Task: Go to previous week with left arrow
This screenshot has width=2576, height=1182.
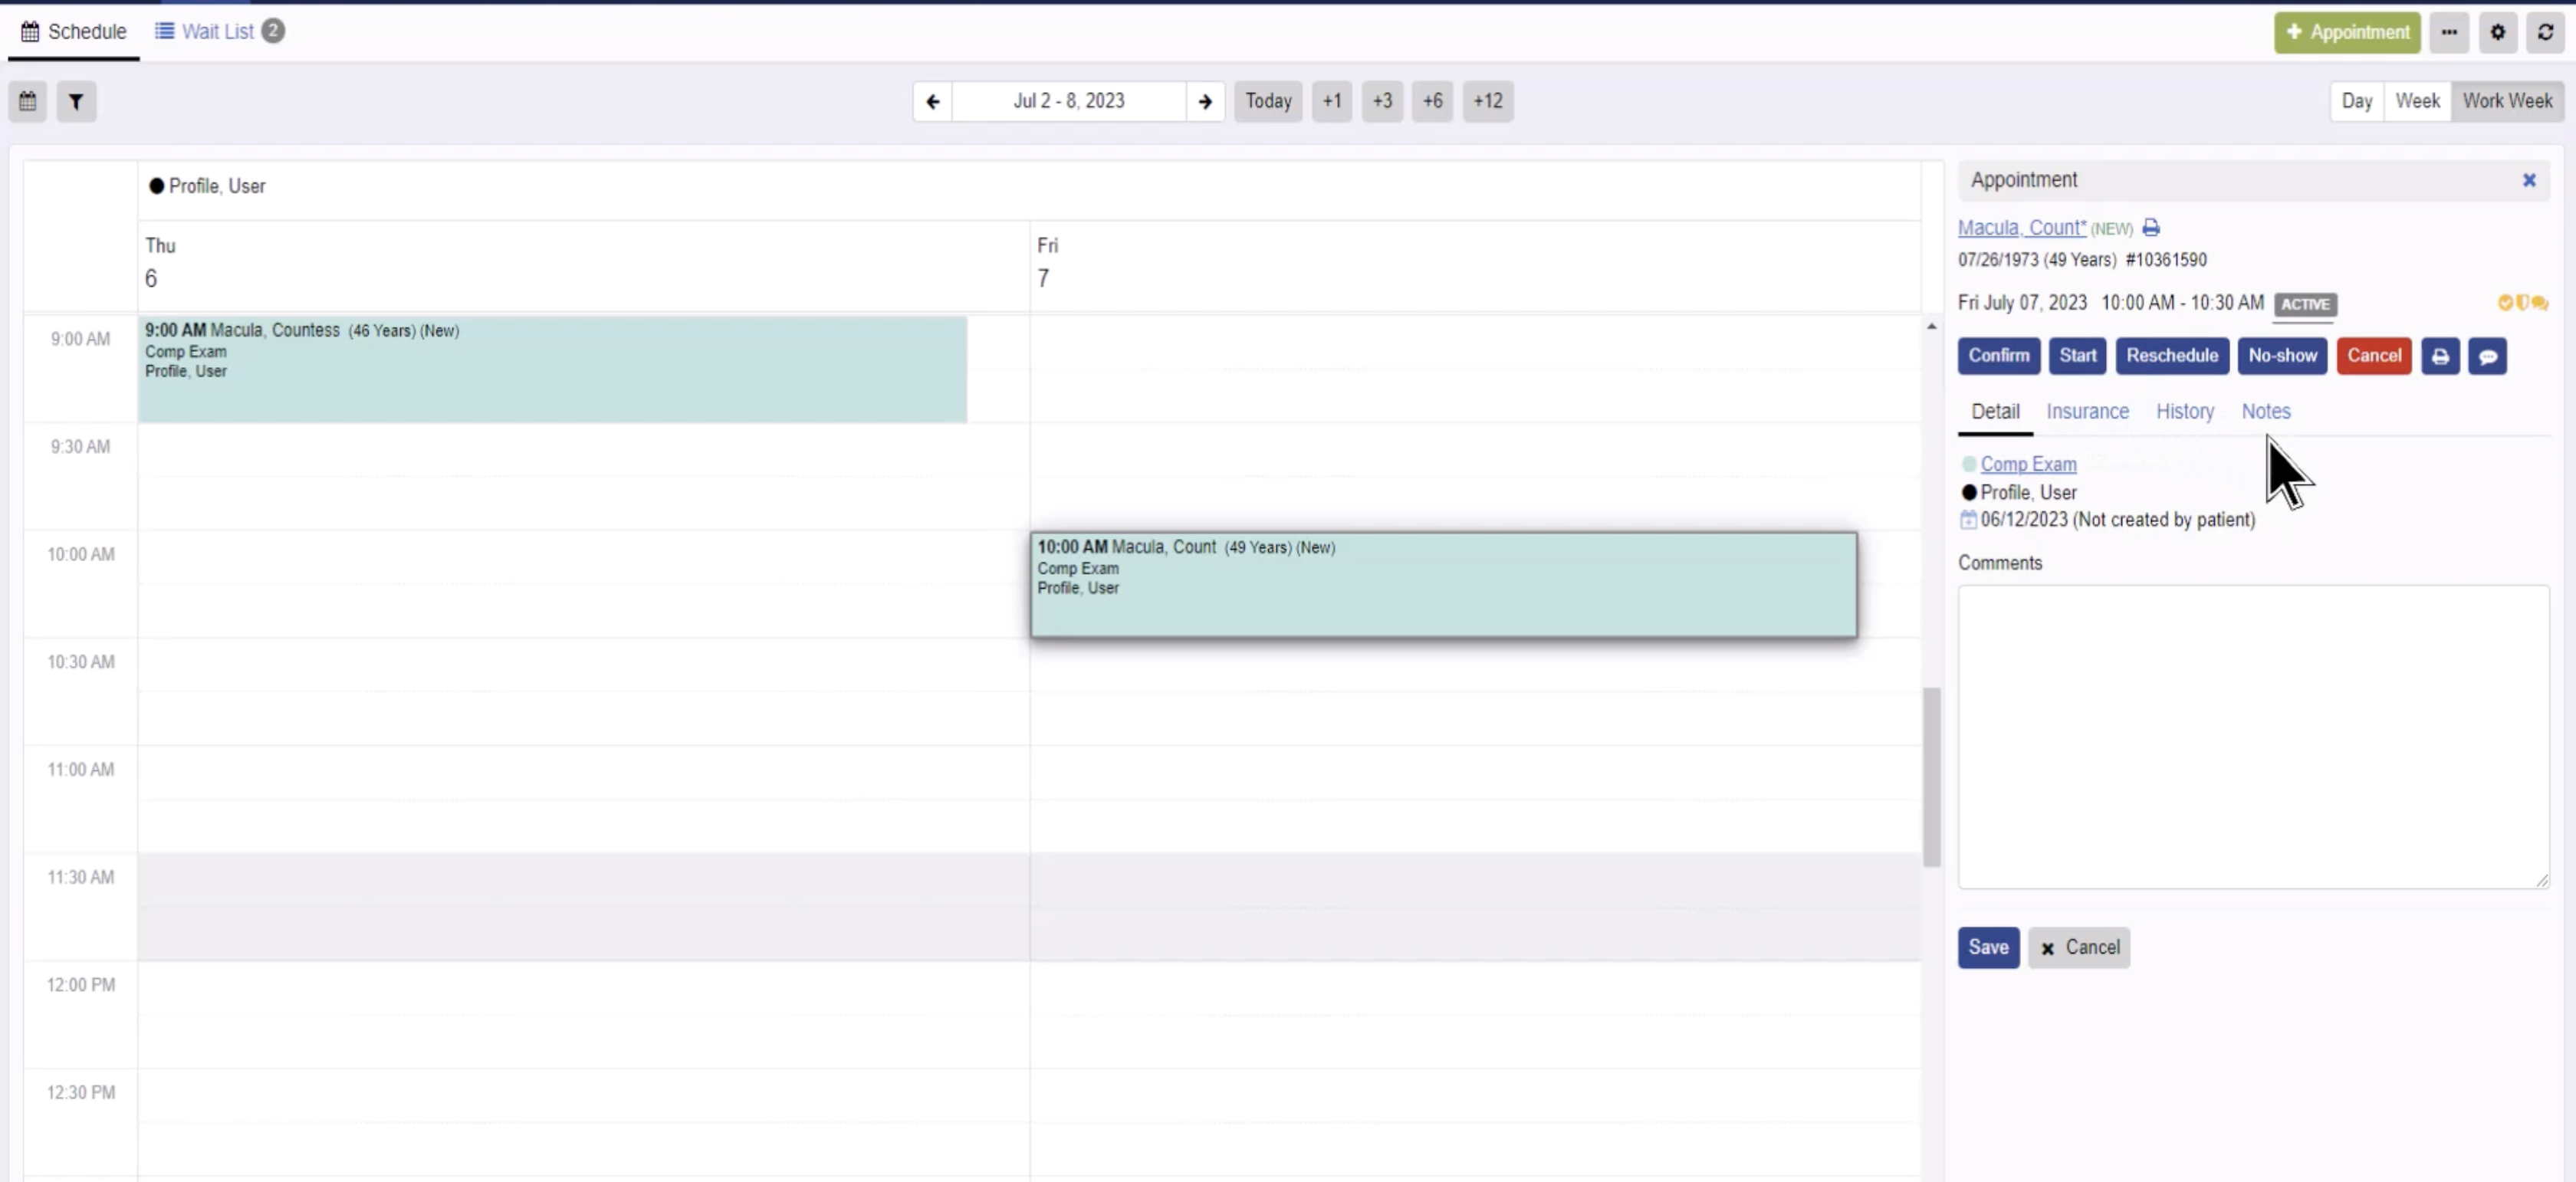Action: (932, 101)
